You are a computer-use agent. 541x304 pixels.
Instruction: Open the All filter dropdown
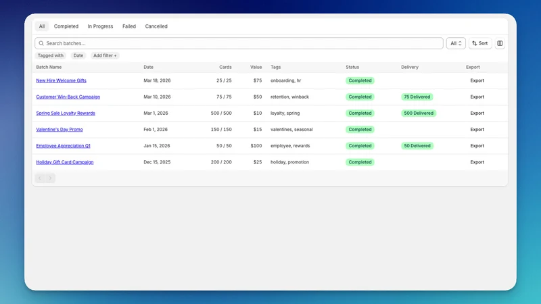tap(456, 43)
